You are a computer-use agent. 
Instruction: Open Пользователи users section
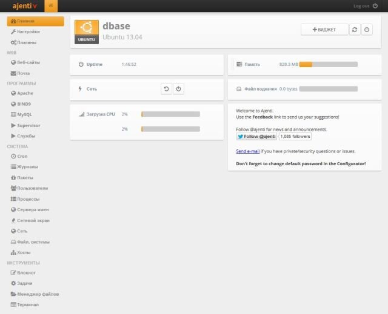(x=29, y=188)
